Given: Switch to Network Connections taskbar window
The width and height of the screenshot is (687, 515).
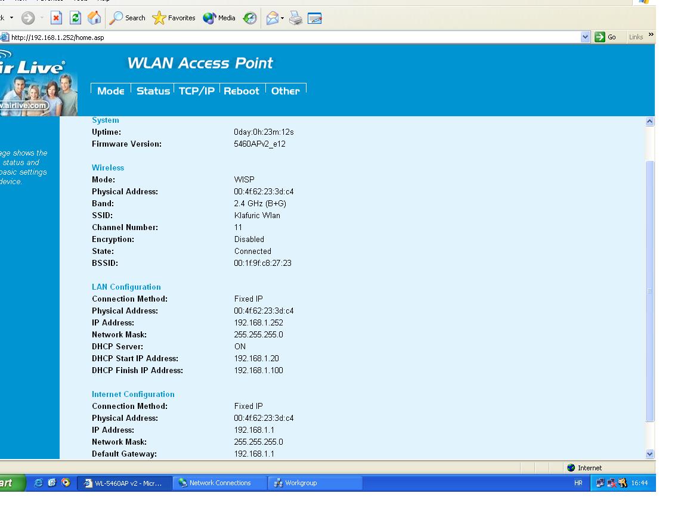Looking at the screenshot, I should point(219,483).
